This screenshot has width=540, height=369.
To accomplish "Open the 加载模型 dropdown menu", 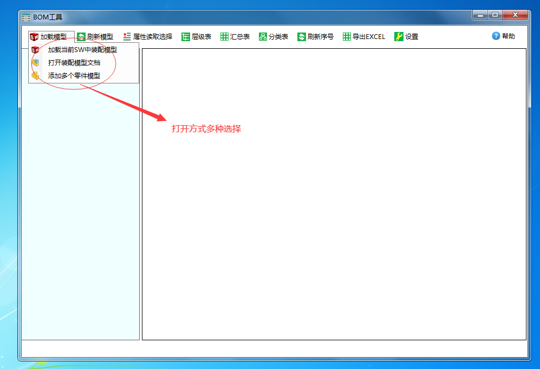I will pos(51,36).
